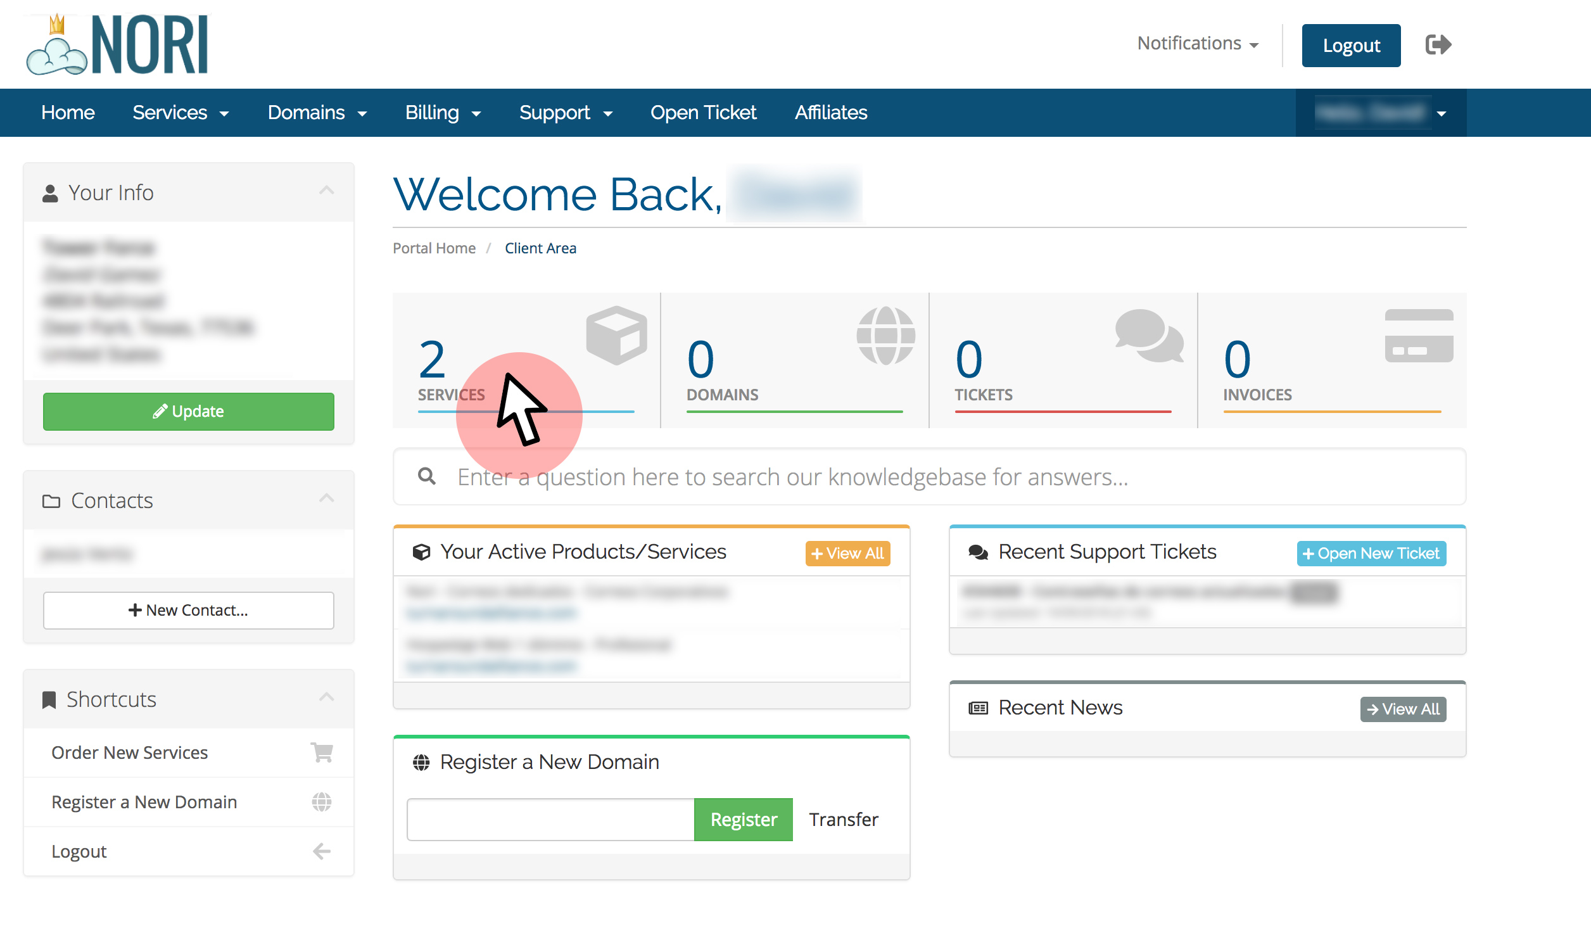Collapse the Shortcuts panel

click(x=326, y=697)
